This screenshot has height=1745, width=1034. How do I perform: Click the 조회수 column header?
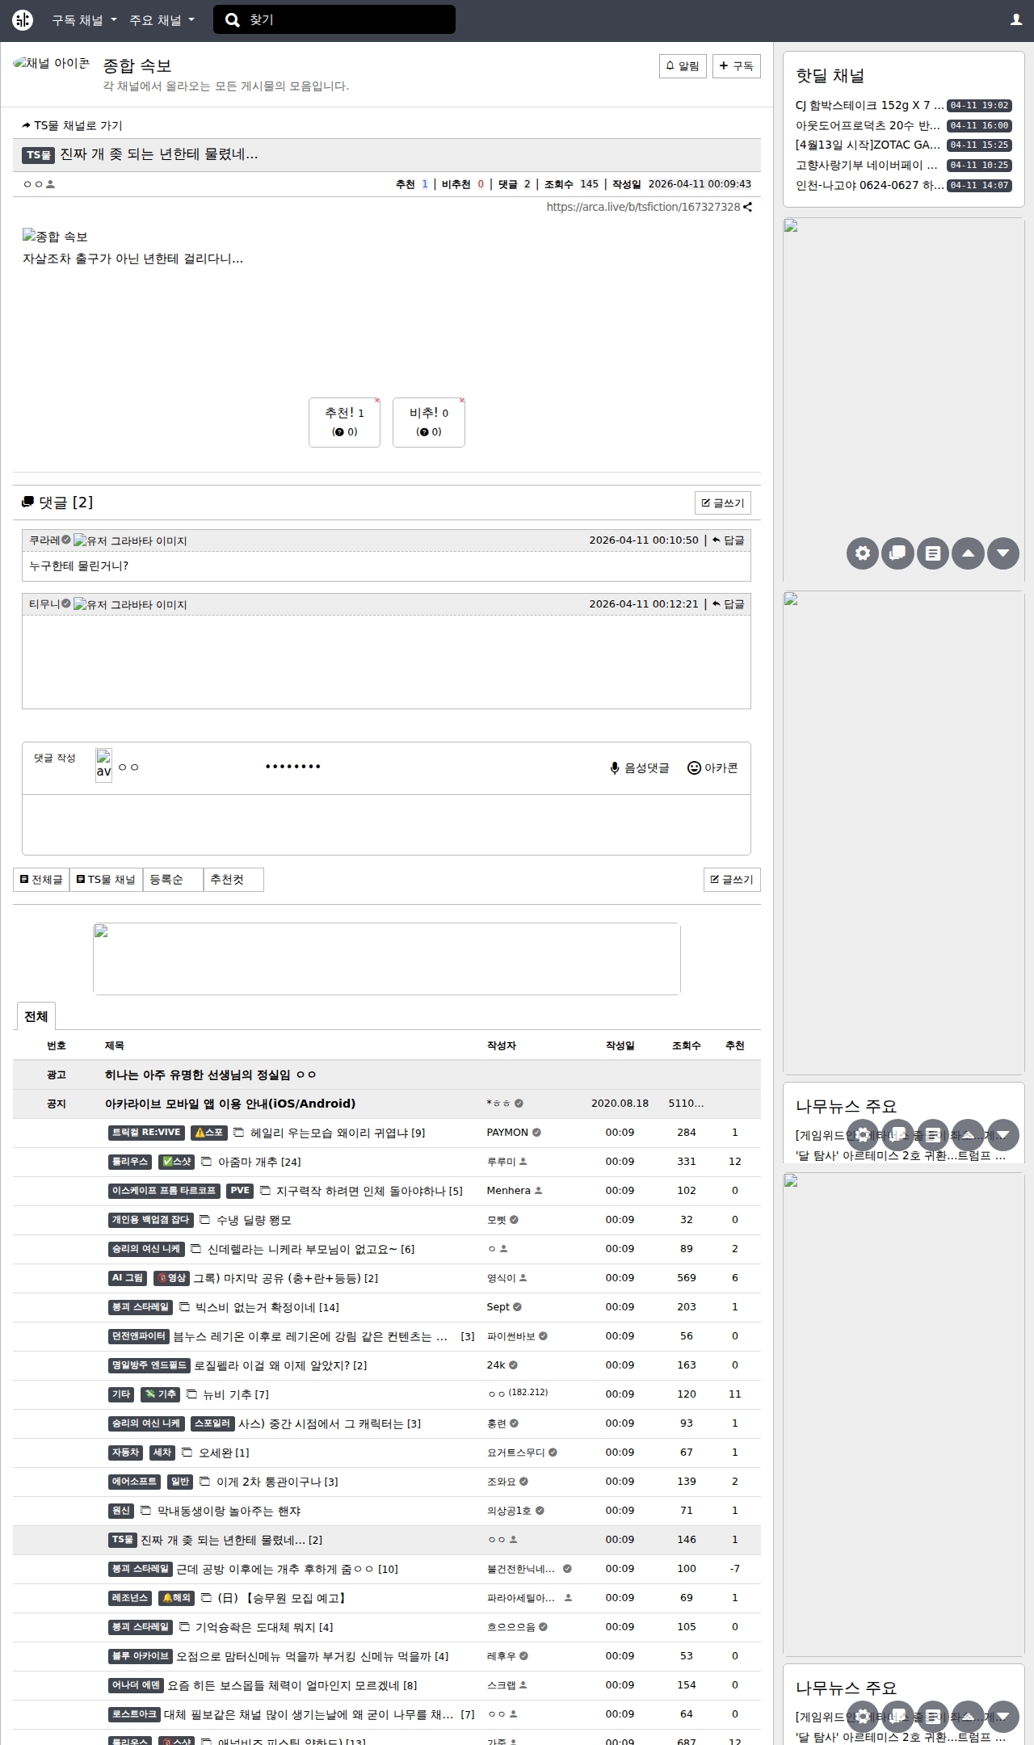pos(687,1045)
